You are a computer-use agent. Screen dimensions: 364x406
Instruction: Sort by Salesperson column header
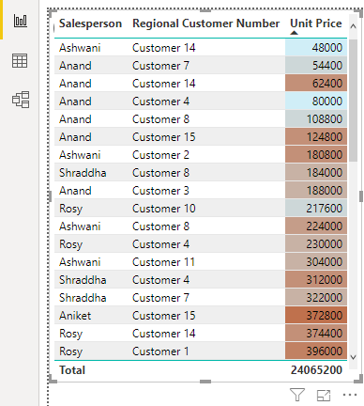90,23
